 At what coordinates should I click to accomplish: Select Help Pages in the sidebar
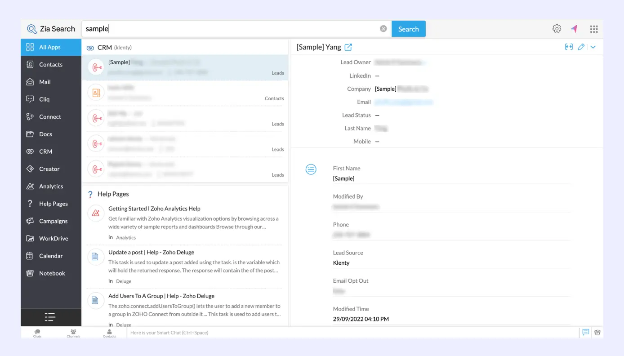click(x=51, y=204)
